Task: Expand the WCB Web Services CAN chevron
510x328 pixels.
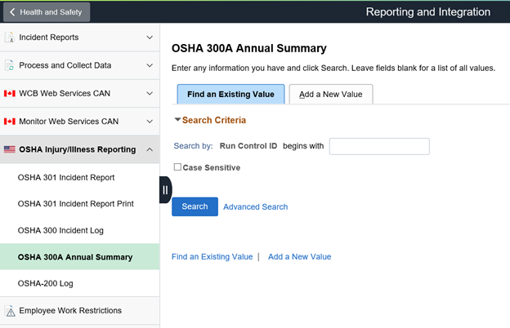Action: point(149,94)
